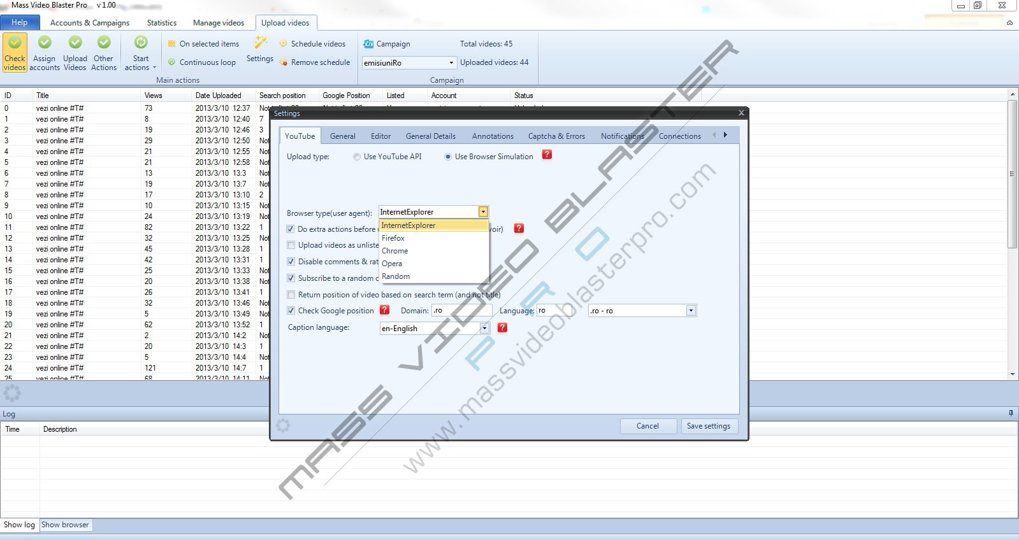1019x540 pixels.
Task: Click help icon next to extra actions
Action: coord(519,228)
